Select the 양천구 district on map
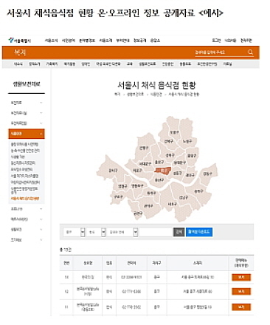The height and width of the screenshot is (325, 270). pyautogui.click(x=122, y=186)
